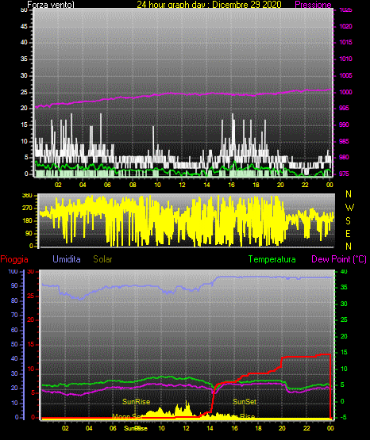
Task: Click wind direction axis value 270
Action: [x=27, y=209]
